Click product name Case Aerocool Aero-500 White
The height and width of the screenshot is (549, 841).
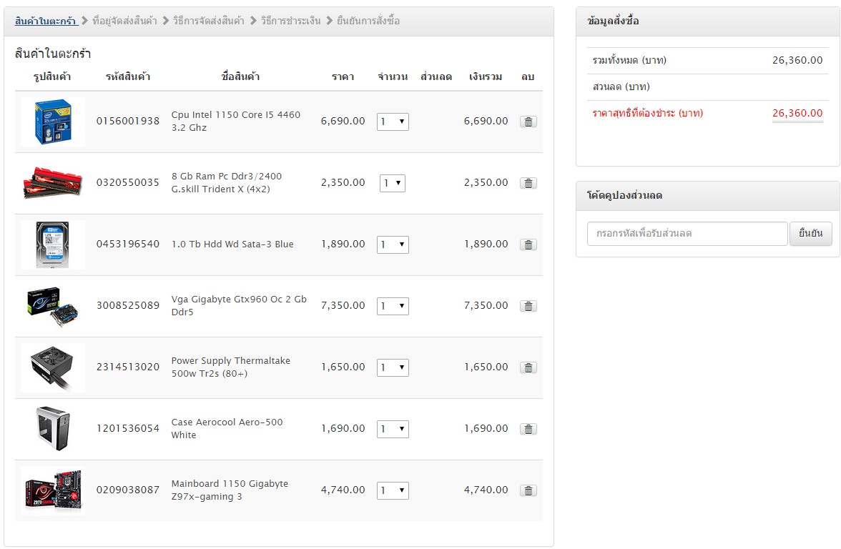click(227, 428)
